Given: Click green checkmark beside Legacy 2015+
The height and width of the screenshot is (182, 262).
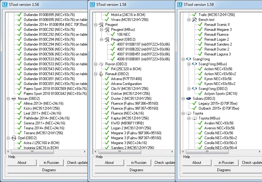Looking at the screenshot, I should pyautogui.click(x=194, y=103).
